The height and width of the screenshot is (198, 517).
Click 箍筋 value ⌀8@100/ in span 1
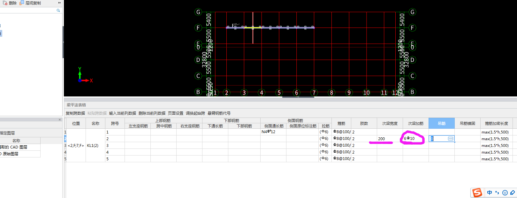click(x=342, y=132)
